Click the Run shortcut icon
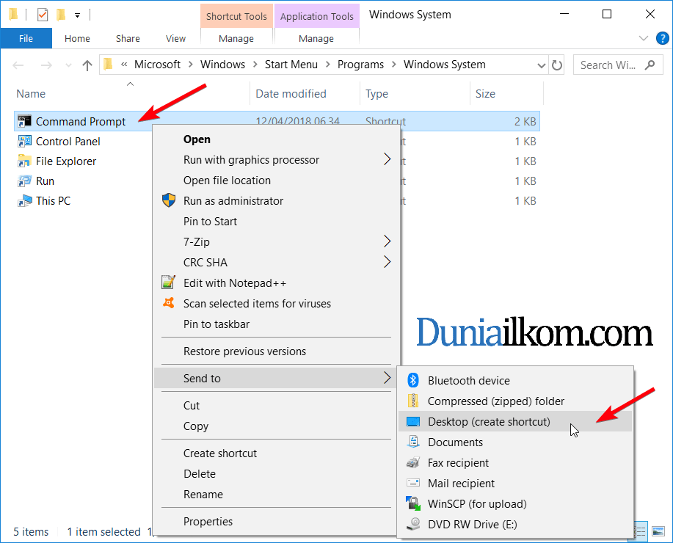 24,181
